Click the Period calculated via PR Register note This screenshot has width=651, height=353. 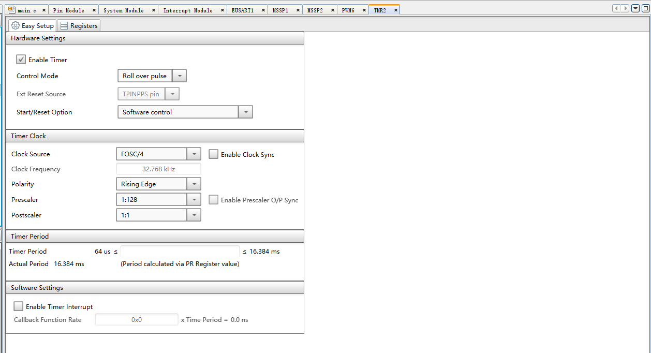(180, 264)
